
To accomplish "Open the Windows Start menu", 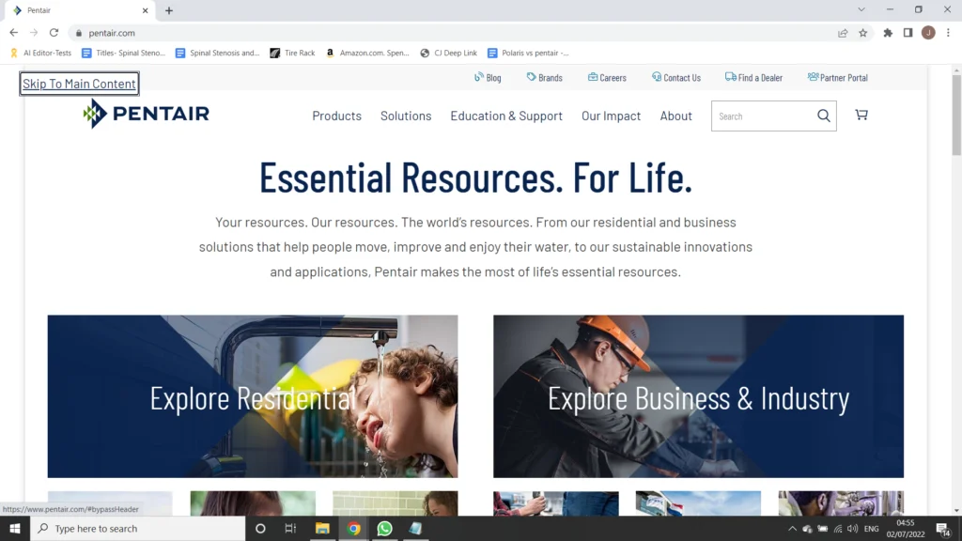I will click(15, 528).
